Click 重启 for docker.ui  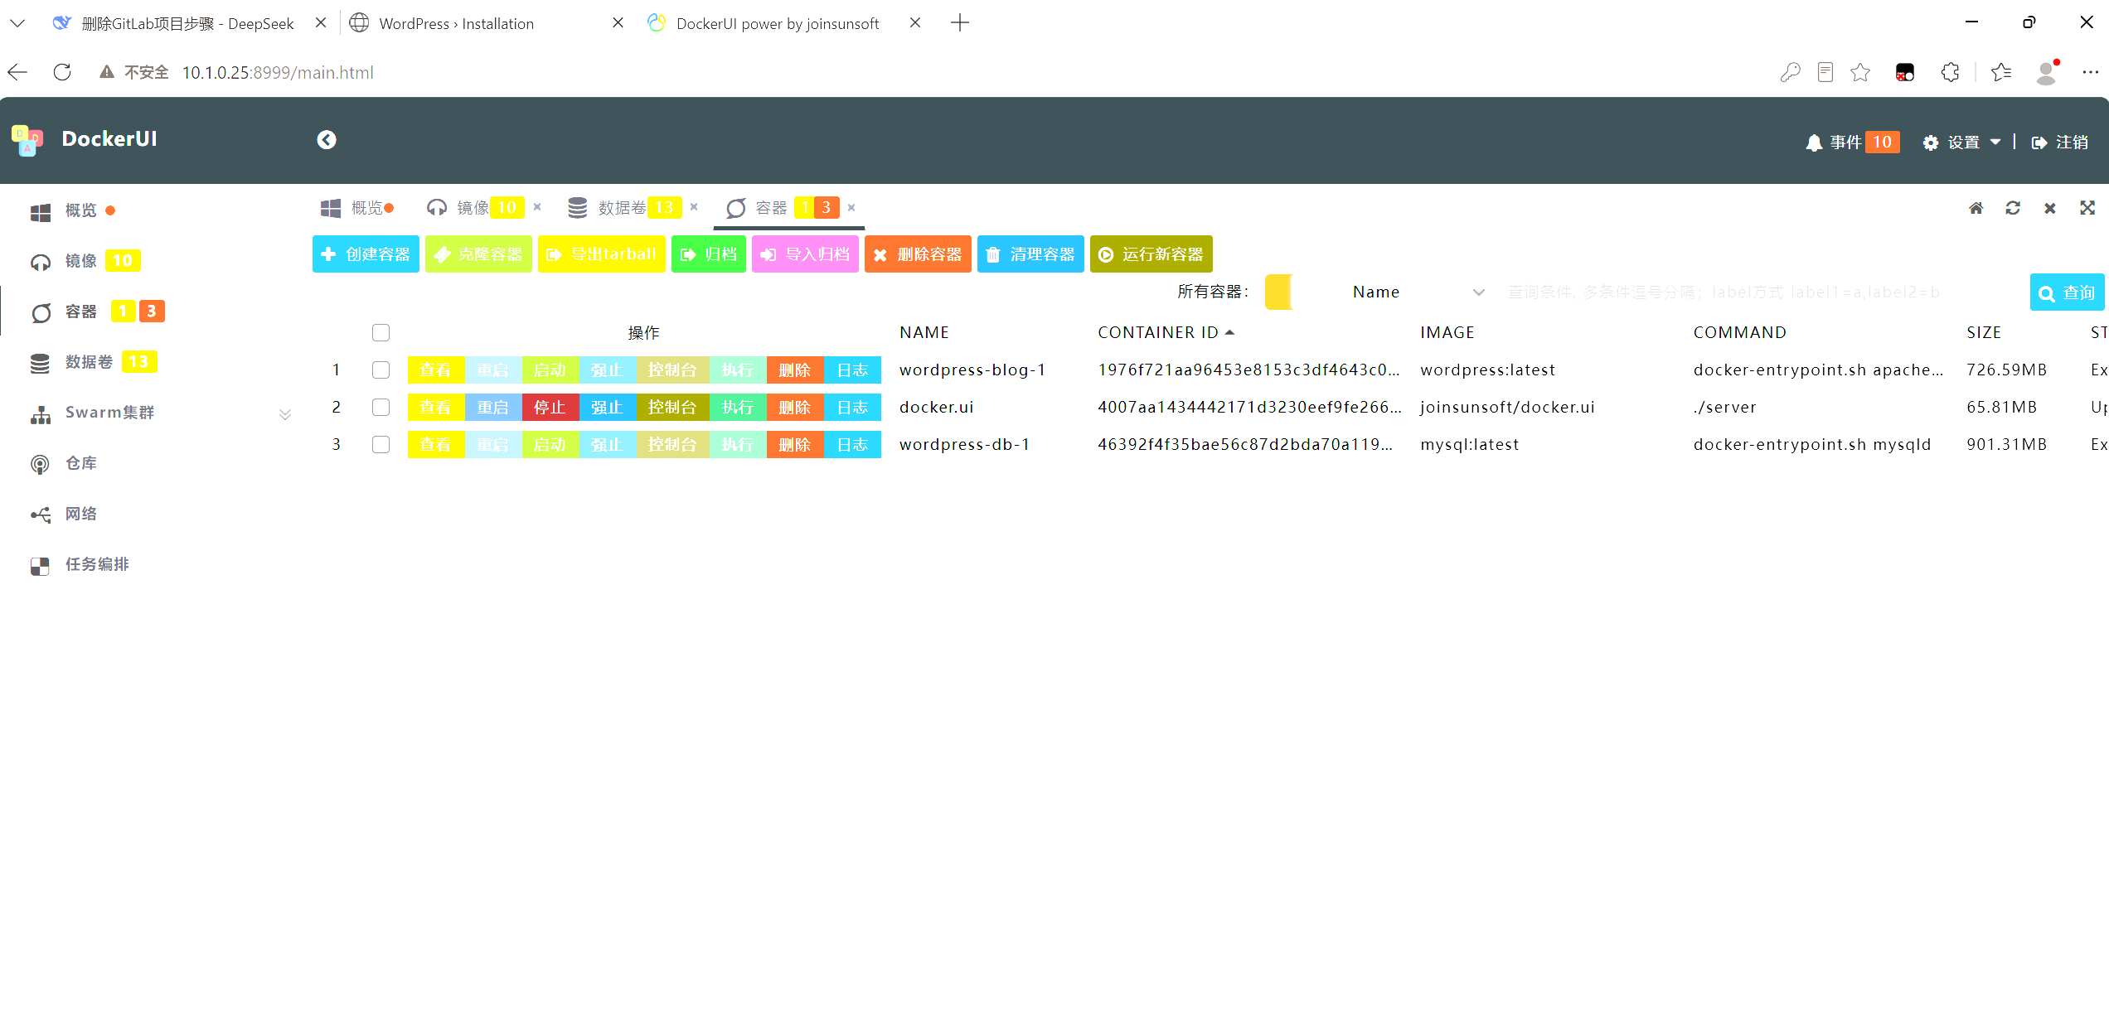[493, 408]
